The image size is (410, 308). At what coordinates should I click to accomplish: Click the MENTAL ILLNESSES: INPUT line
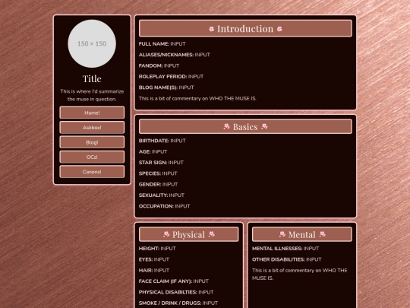pyautogui.click(x=285, y=248)
